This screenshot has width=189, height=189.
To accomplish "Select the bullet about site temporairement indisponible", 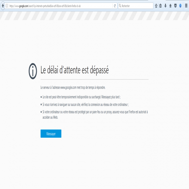I will point(82,97).
